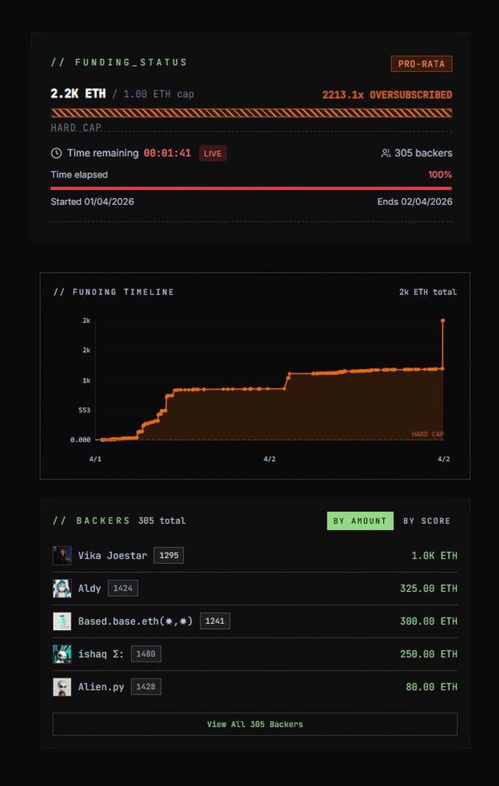Select backer name Vika Joestar
The width and height of the screenshot is (499, 786).
pos(113,555)
